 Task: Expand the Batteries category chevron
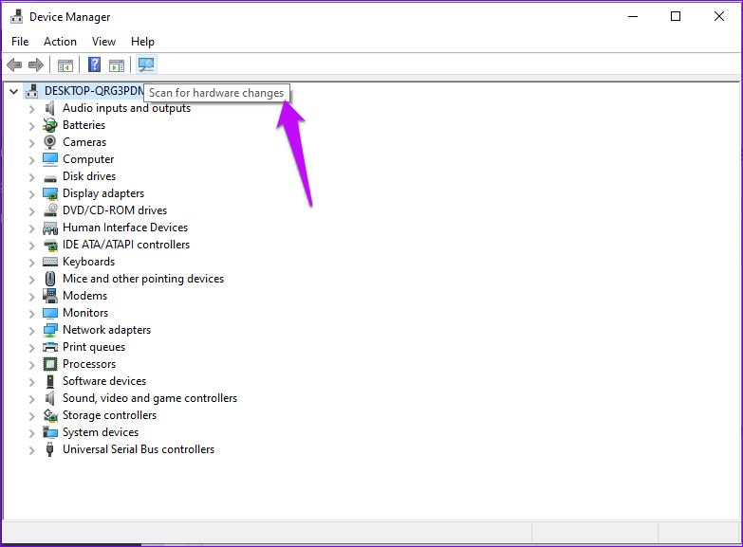[31, 126]
